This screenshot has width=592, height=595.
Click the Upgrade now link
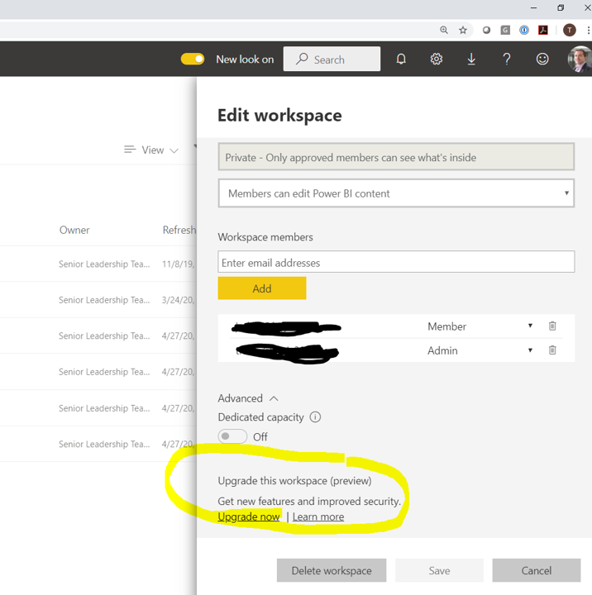tap(249, 516)
